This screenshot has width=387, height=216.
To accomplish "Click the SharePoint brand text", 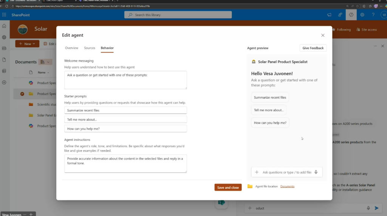I will pos(20,15).
